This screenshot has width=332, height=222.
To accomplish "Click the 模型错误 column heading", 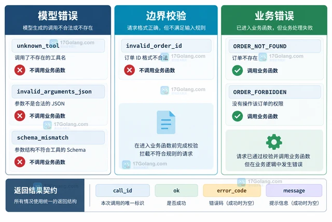I will click(58, 16).
